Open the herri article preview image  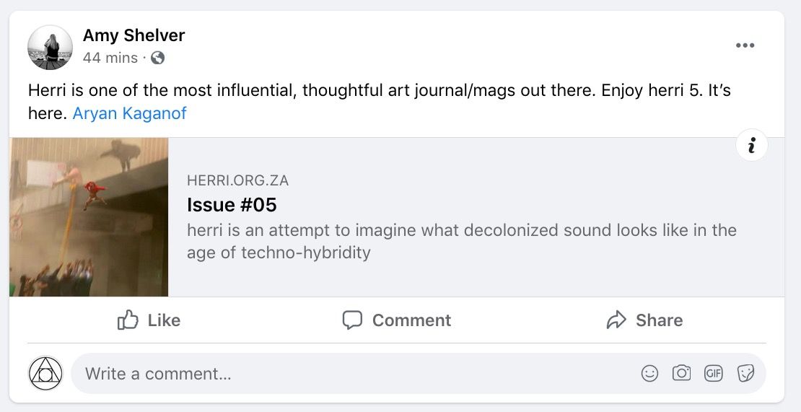pyautogui.click(x=89, y=217)
